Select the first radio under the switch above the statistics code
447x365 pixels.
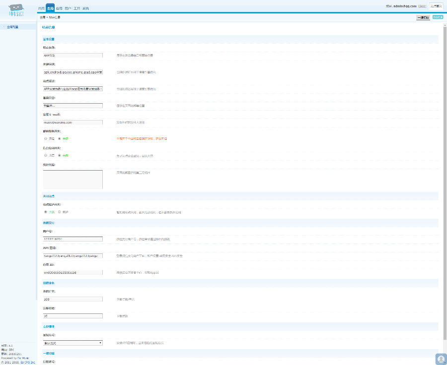(46, 155)
